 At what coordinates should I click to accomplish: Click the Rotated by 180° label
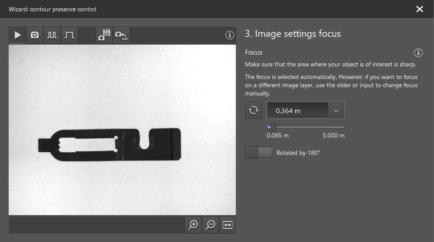tap(298, 153)
